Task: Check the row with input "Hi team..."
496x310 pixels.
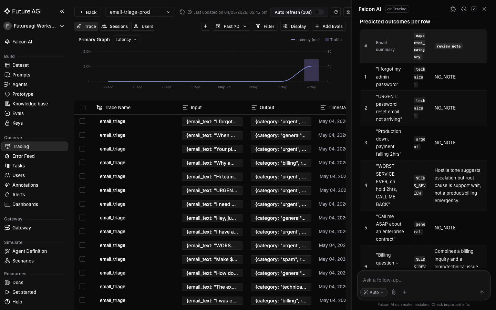Action: point(82,176)
